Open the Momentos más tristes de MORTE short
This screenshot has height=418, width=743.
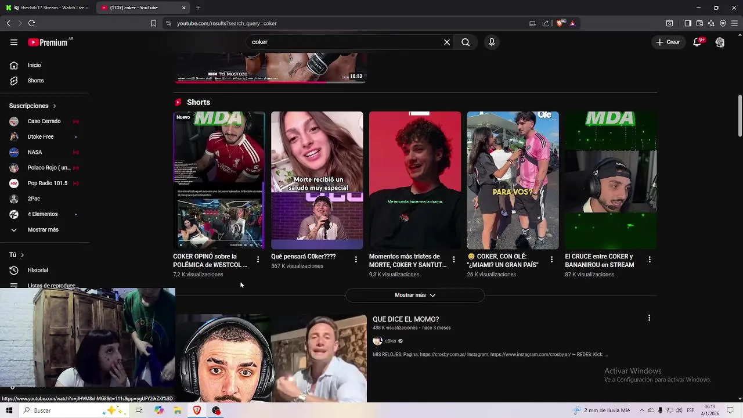coord(415,181)
